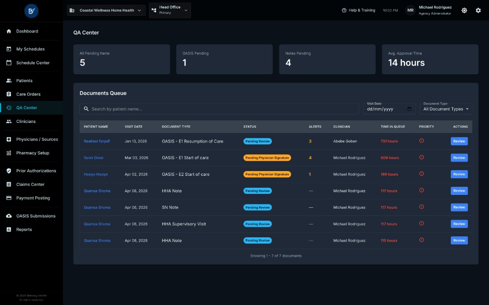Open Dashboard home icon in sidebar
The height and width of the screenshot is (305, 489).
pos(9,31)
